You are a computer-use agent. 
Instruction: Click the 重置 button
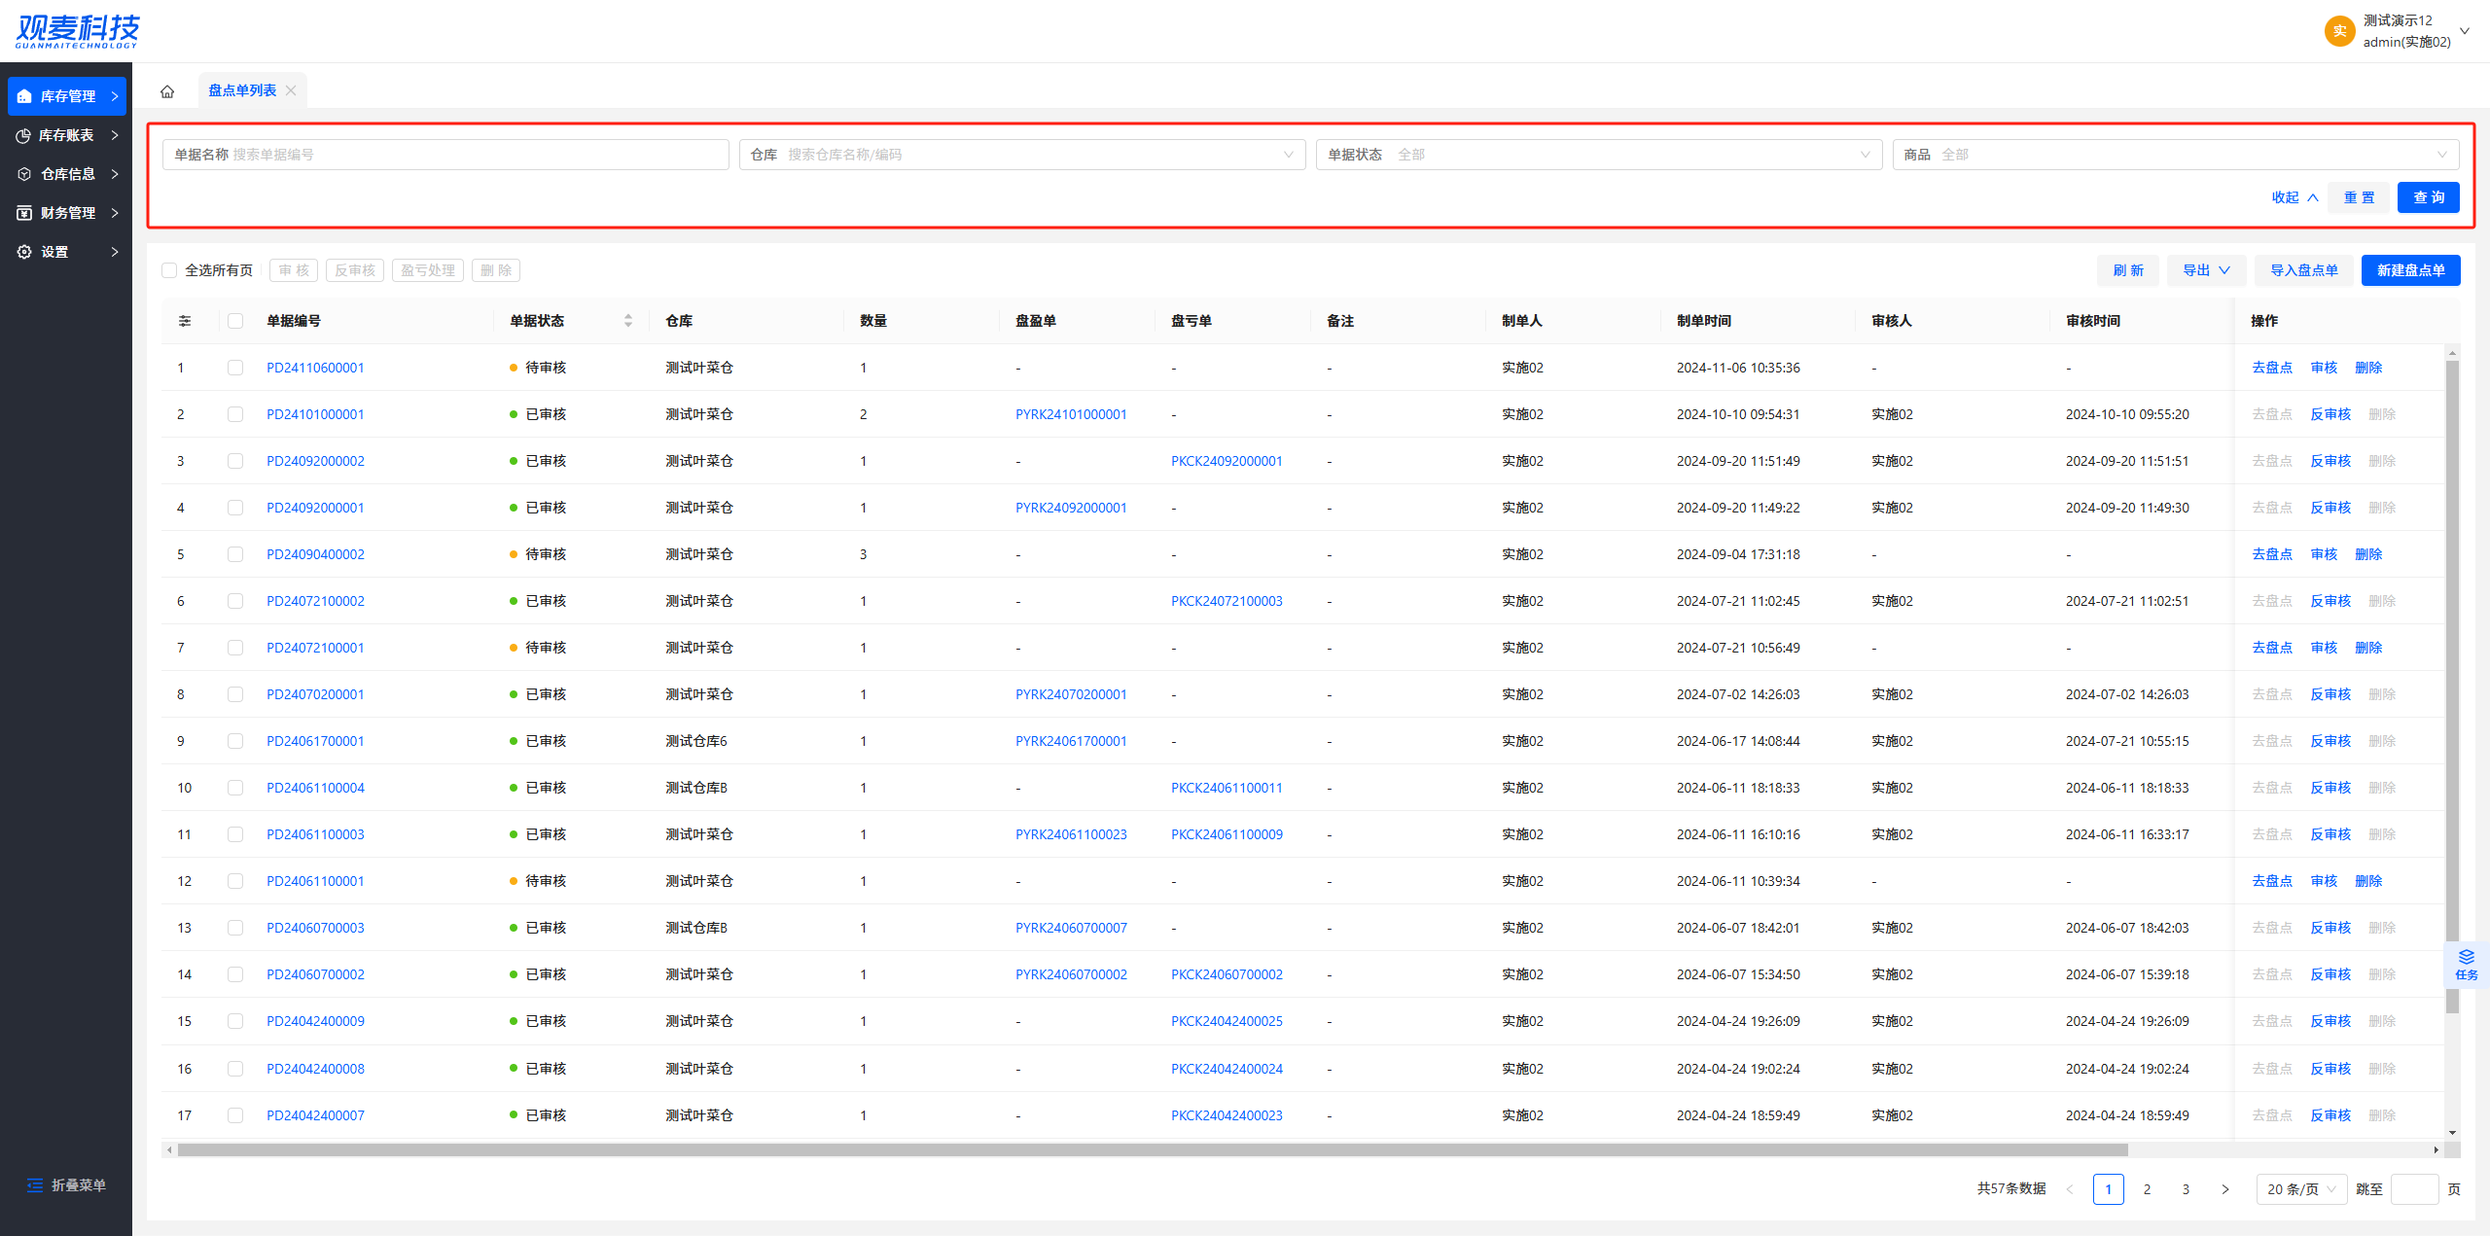pos(2359,197)
